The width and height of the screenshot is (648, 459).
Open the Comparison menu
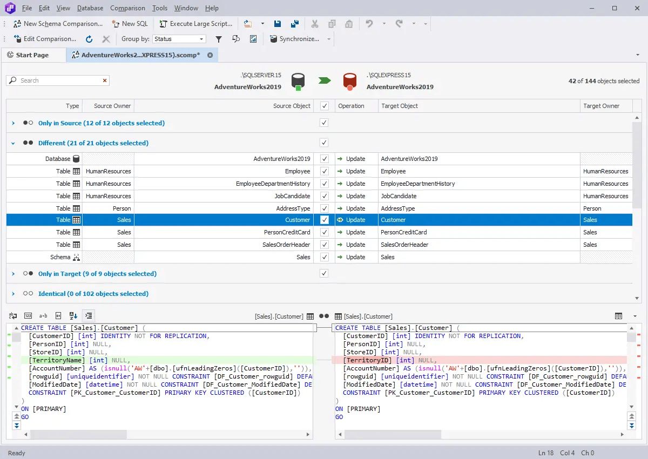[127, 8]
